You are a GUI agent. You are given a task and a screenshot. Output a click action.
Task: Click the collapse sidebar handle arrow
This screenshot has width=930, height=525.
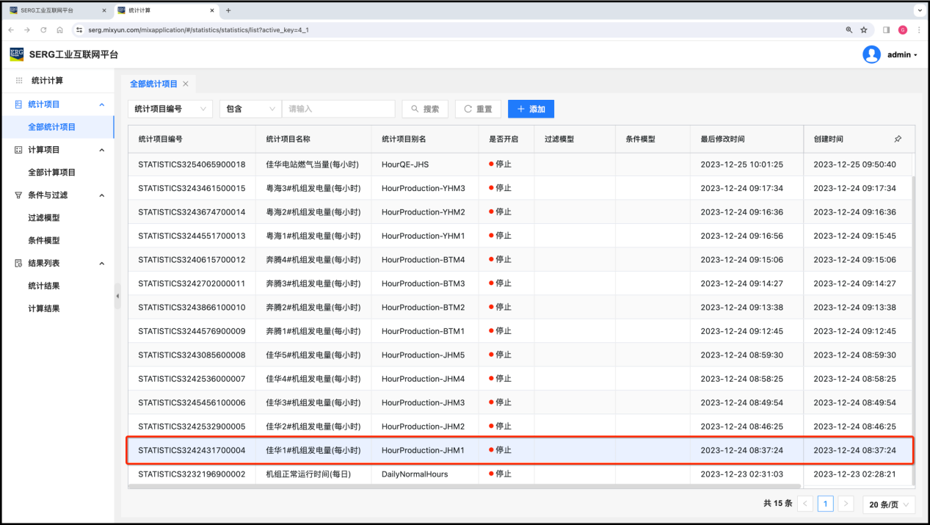(x=117, y=296)
